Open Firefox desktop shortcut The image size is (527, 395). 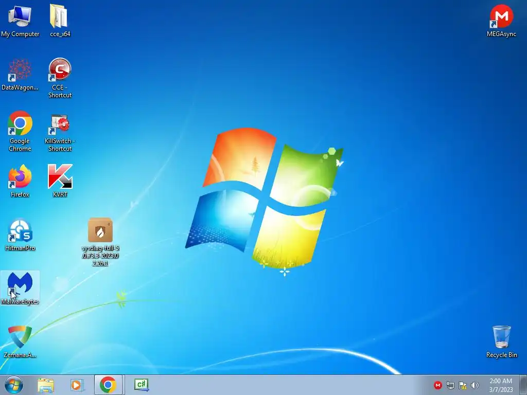(20, 181)
